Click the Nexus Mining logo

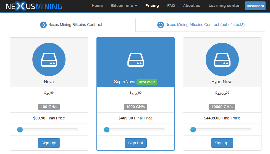click(34, 6)
